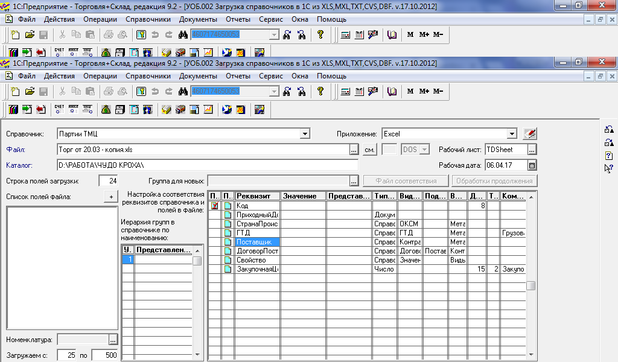618x362 pixels.
Task: Click the New document icon in front window toolbar
Action: 15,91
